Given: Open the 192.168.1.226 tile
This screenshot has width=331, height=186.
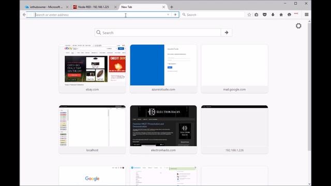Looking at the screenshot, I should [x=234, y=130].
